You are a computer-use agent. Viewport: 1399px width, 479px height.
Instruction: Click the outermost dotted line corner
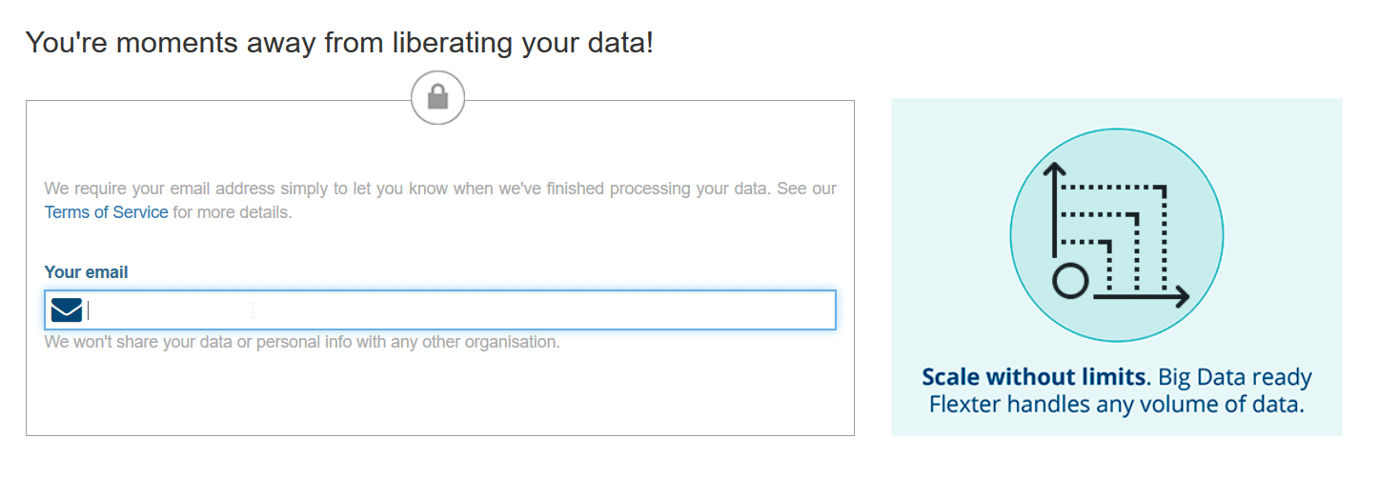[1165, 188]
